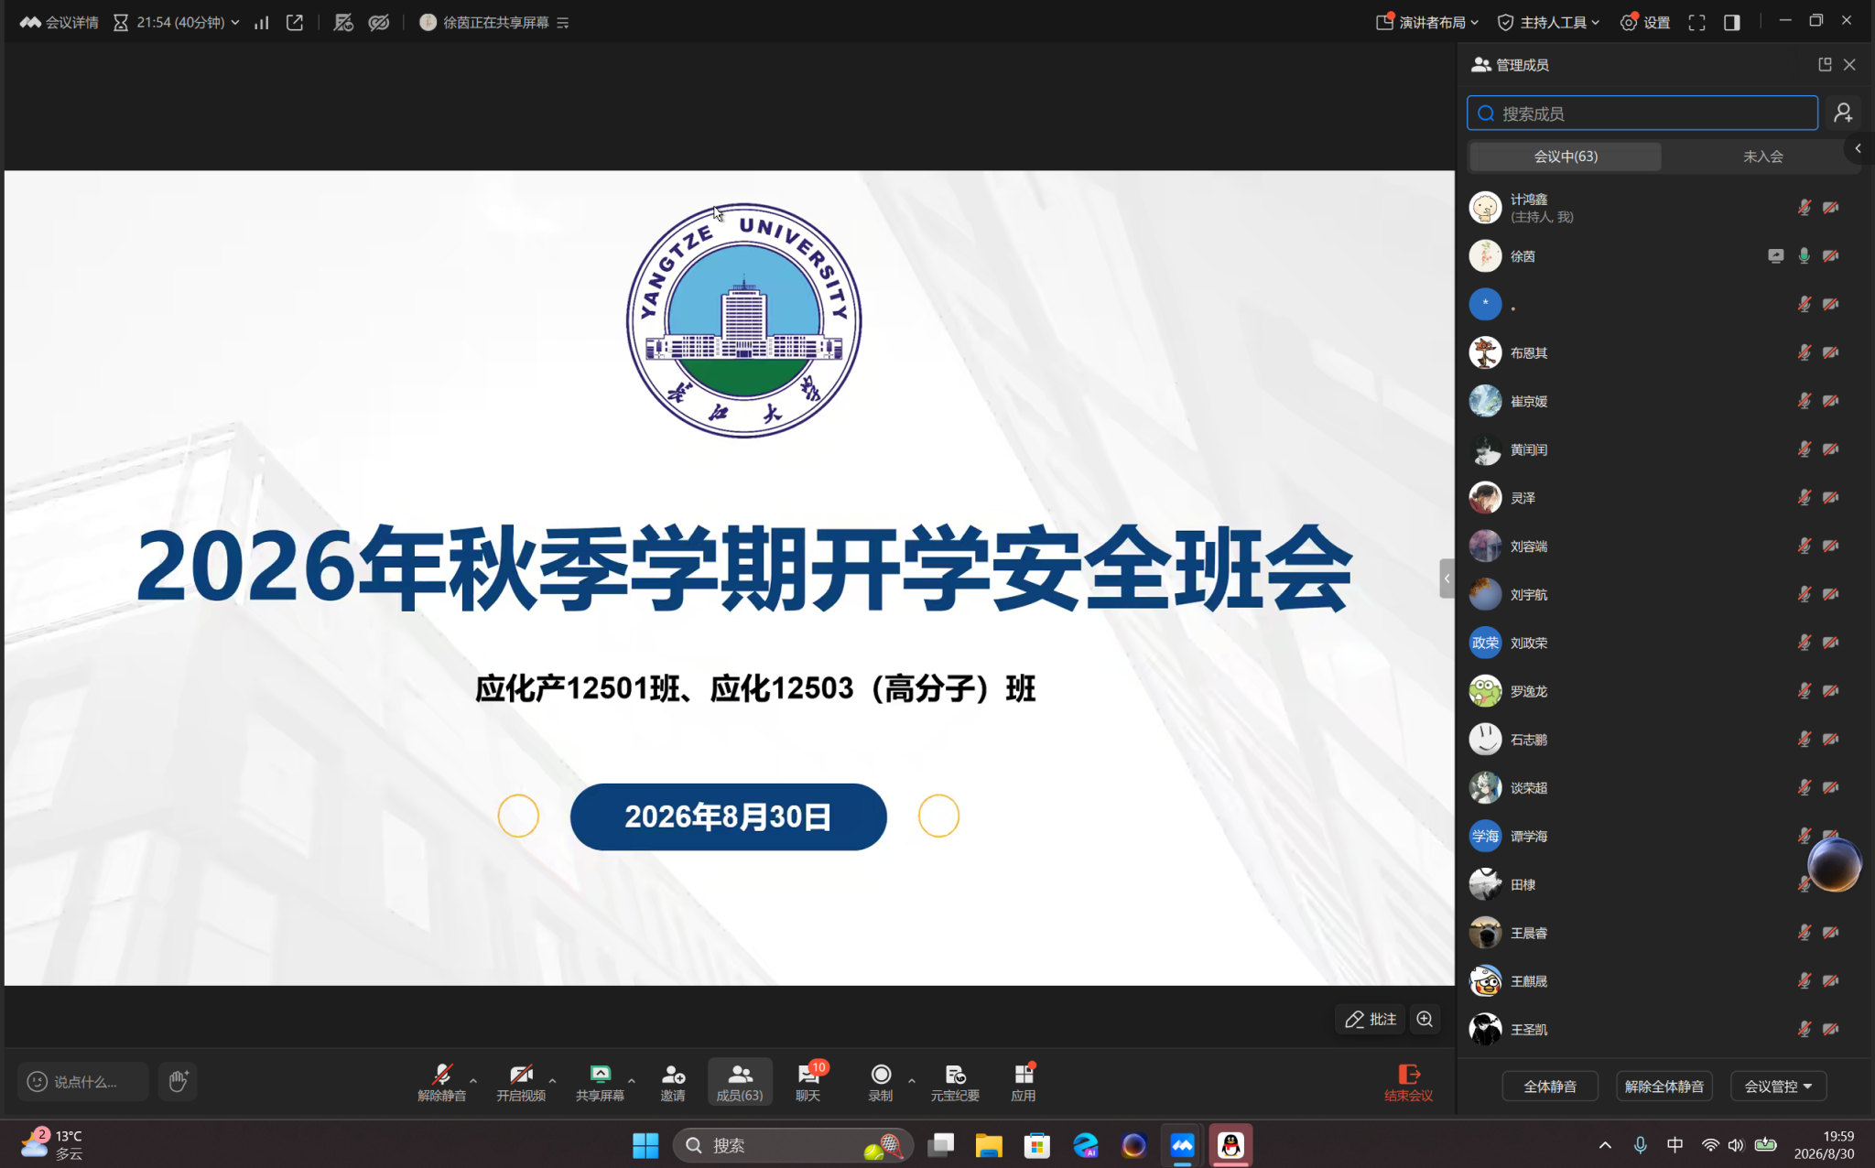Open 元宝纪要 meeting notes
Image resolution: width=1875 pixels, height=1168 pixels.
tap(955, 1082)
